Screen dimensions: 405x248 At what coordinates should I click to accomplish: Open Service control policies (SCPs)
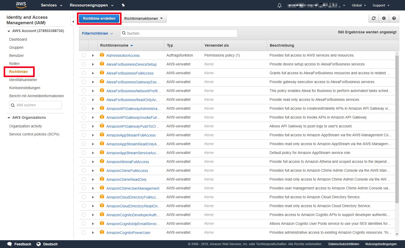point(34,134)
